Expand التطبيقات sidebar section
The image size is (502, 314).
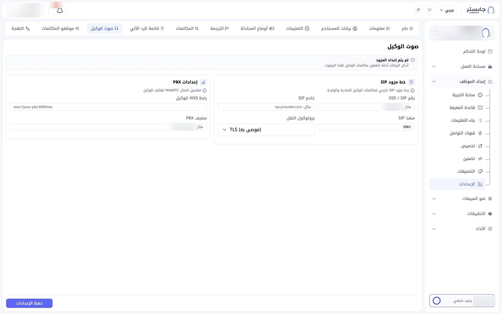pos(462,214)
